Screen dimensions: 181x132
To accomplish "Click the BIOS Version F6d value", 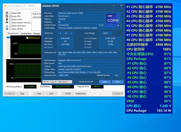I will tap(89, 63).
